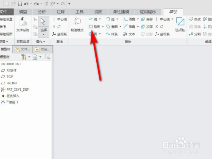Select PRT_CSYS_DEF in the model tree
Screen dimensions: 212x159
coord(15,89)
